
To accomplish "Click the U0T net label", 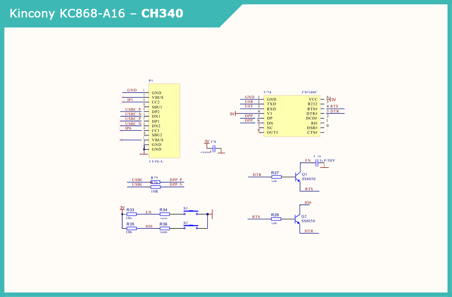I will (x=249, y=106).
